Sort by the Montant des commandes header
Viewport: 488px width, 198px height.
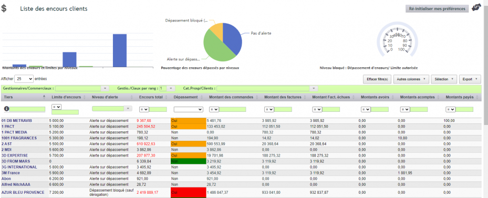pos(231,97)
